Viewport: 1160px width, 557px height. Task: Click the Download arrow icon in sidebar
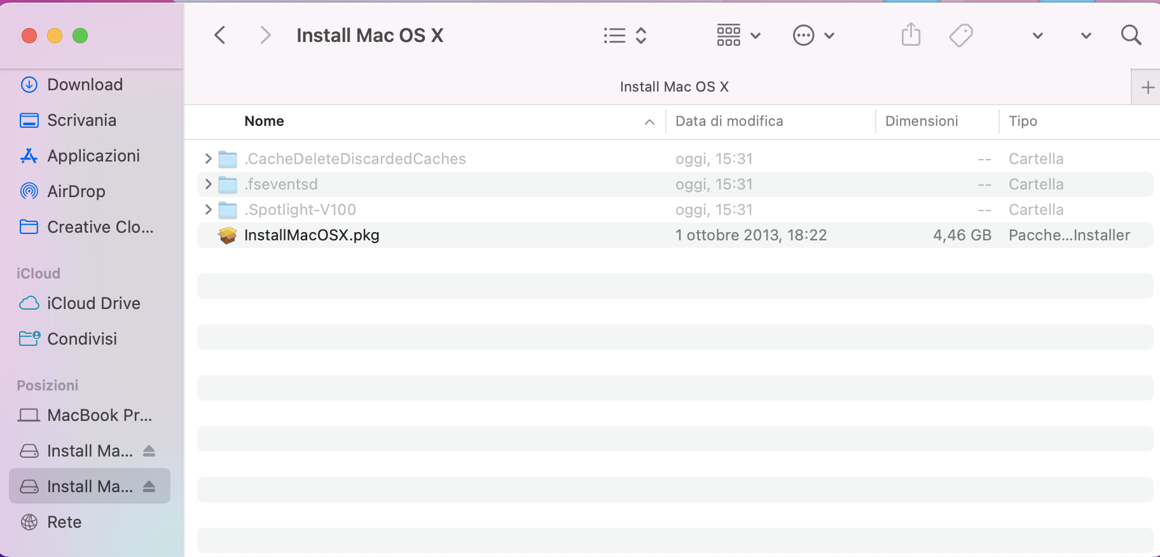pos(29,85)
